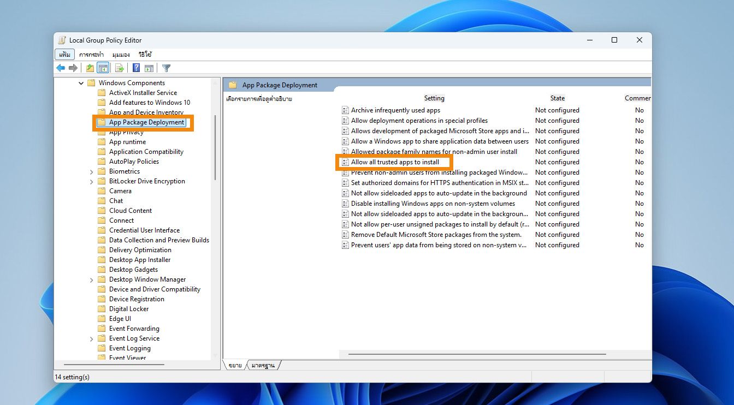This screenshot has width=734, height=405.
Task: Click the settings list horizontal scrollbar
Action: tap(477, 354)
